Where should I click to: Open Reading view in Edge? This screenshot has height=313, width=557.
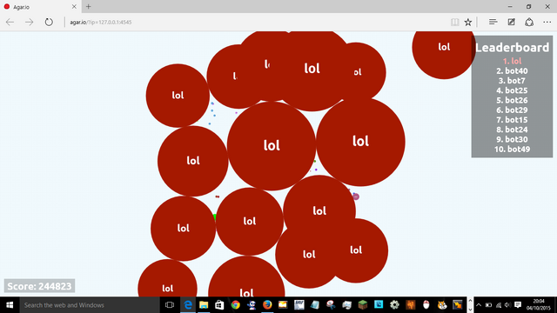coord(454,22)
